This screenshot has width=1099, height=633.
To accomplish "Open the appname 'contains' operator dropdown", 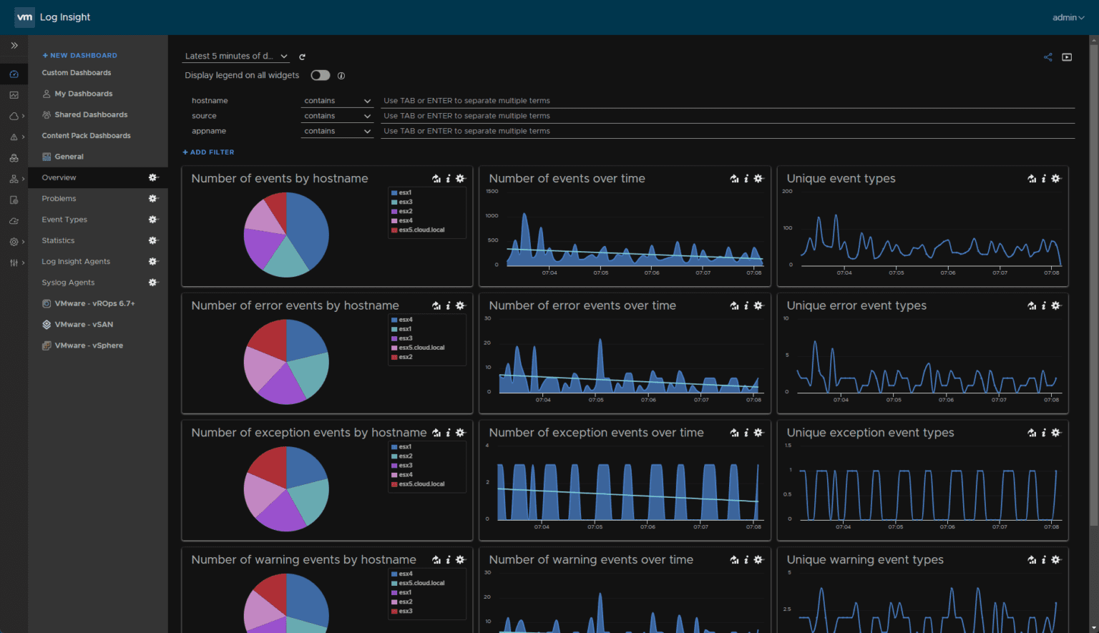I will click(x=337, y=131).
